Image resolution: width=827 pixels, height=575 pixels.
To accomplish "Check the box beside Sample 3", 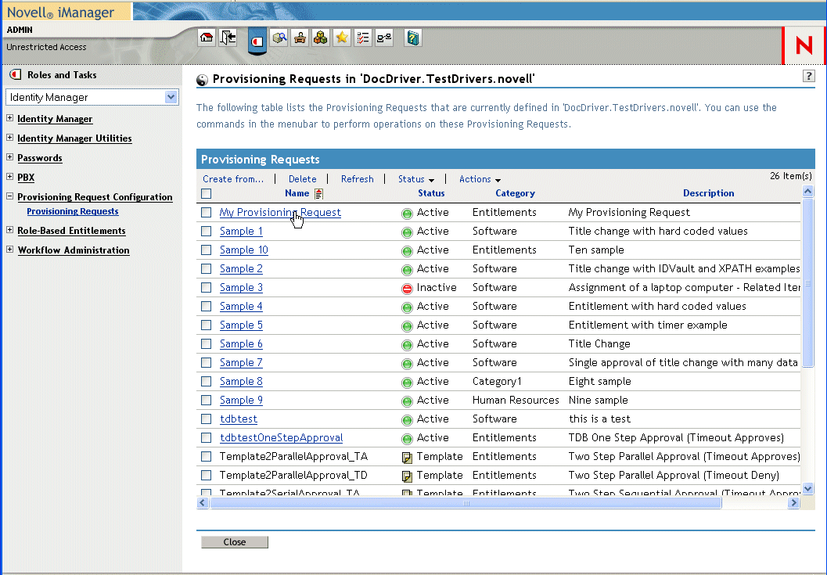I will click(x=207, y=288).
